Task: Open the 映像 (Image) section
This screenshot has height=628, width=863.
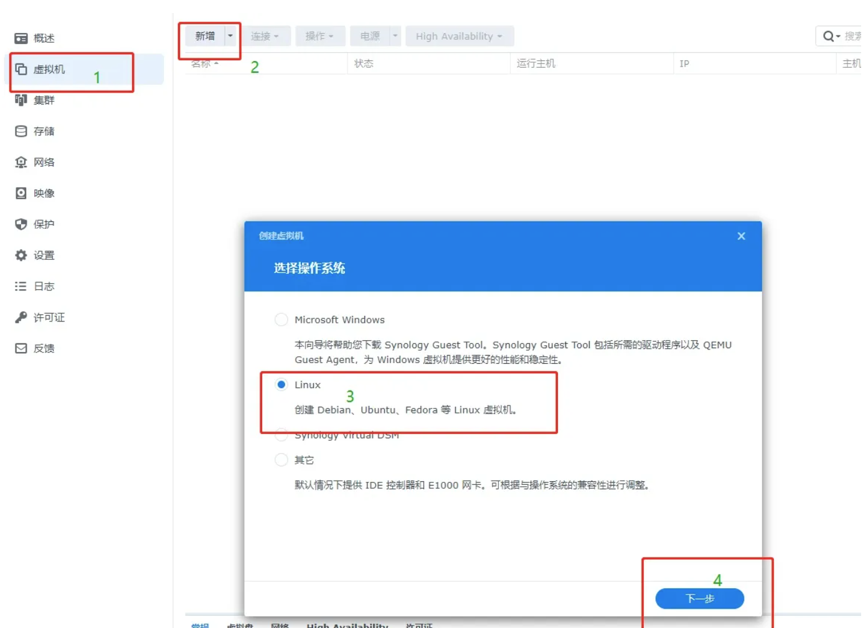Action: tap(42, 193)
